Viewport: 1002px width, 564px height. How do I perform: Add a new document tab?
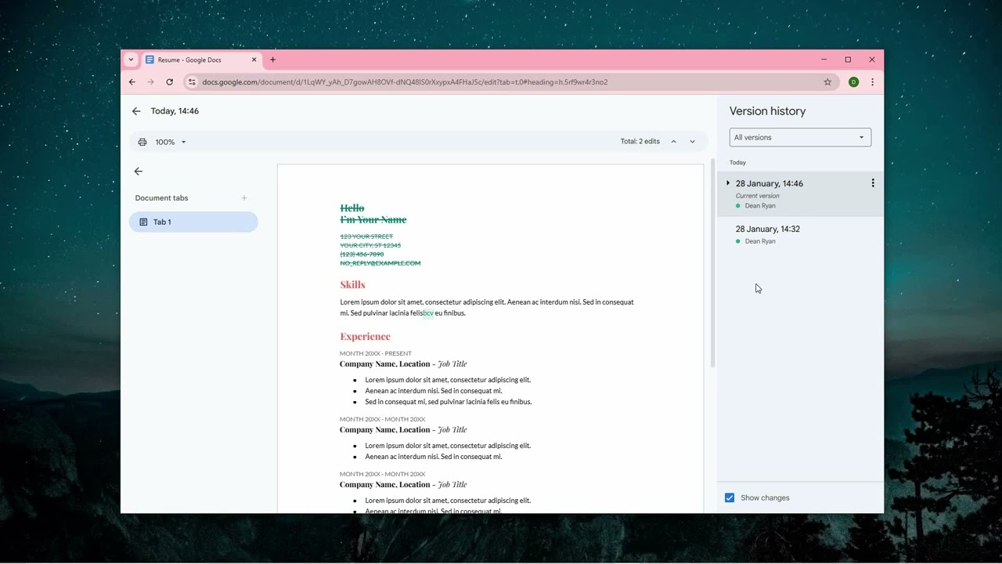point(244,198)
